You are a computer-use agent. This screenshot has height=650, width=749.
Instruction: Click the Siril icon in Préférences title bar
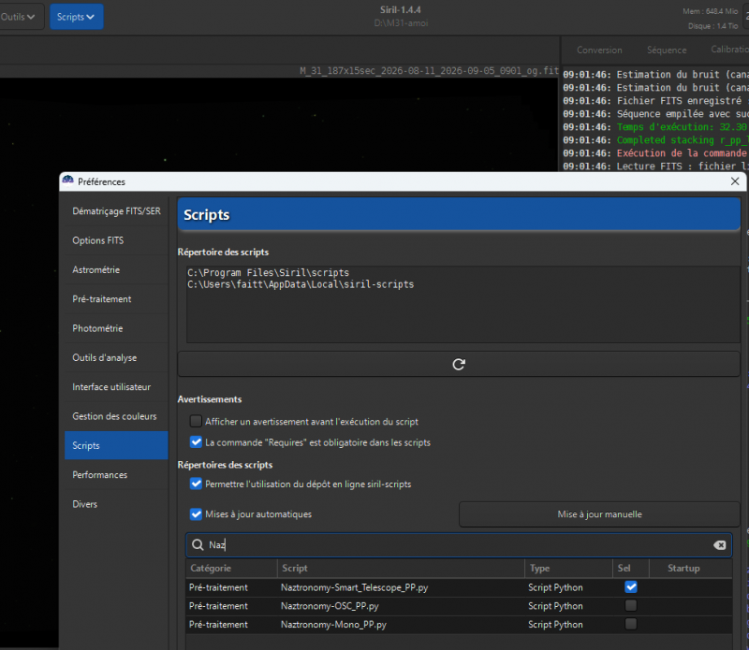click(x=67, y=181)
